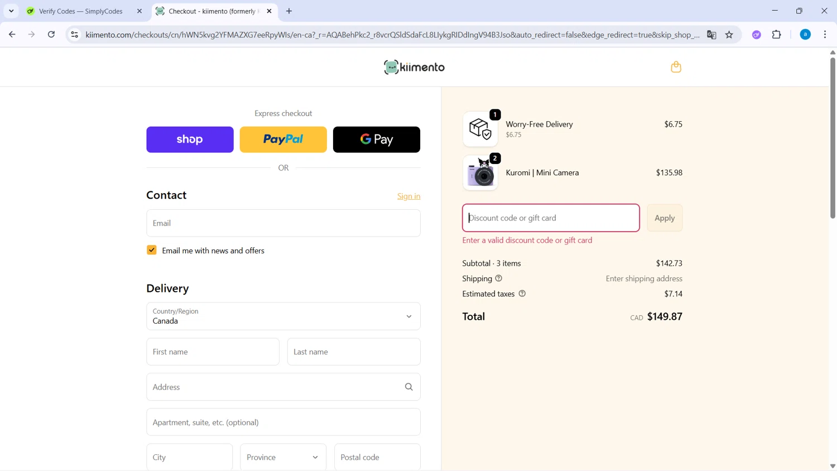The image size is (837, 471).
Task: Click the browser back arrow
Action: [12, 35]
